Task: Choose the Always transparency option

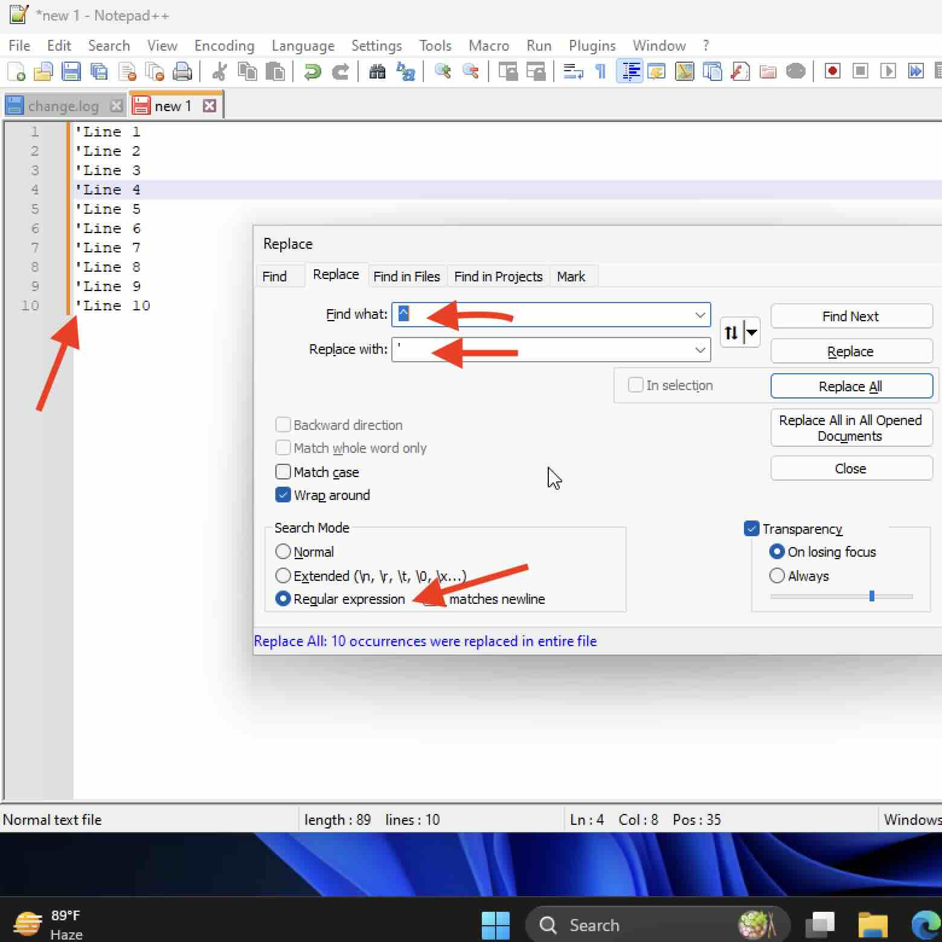Action: (x=777, y=575)
